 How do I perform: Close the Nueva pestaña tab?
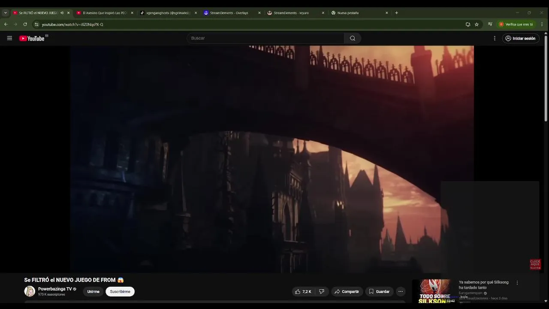point(386,13)
